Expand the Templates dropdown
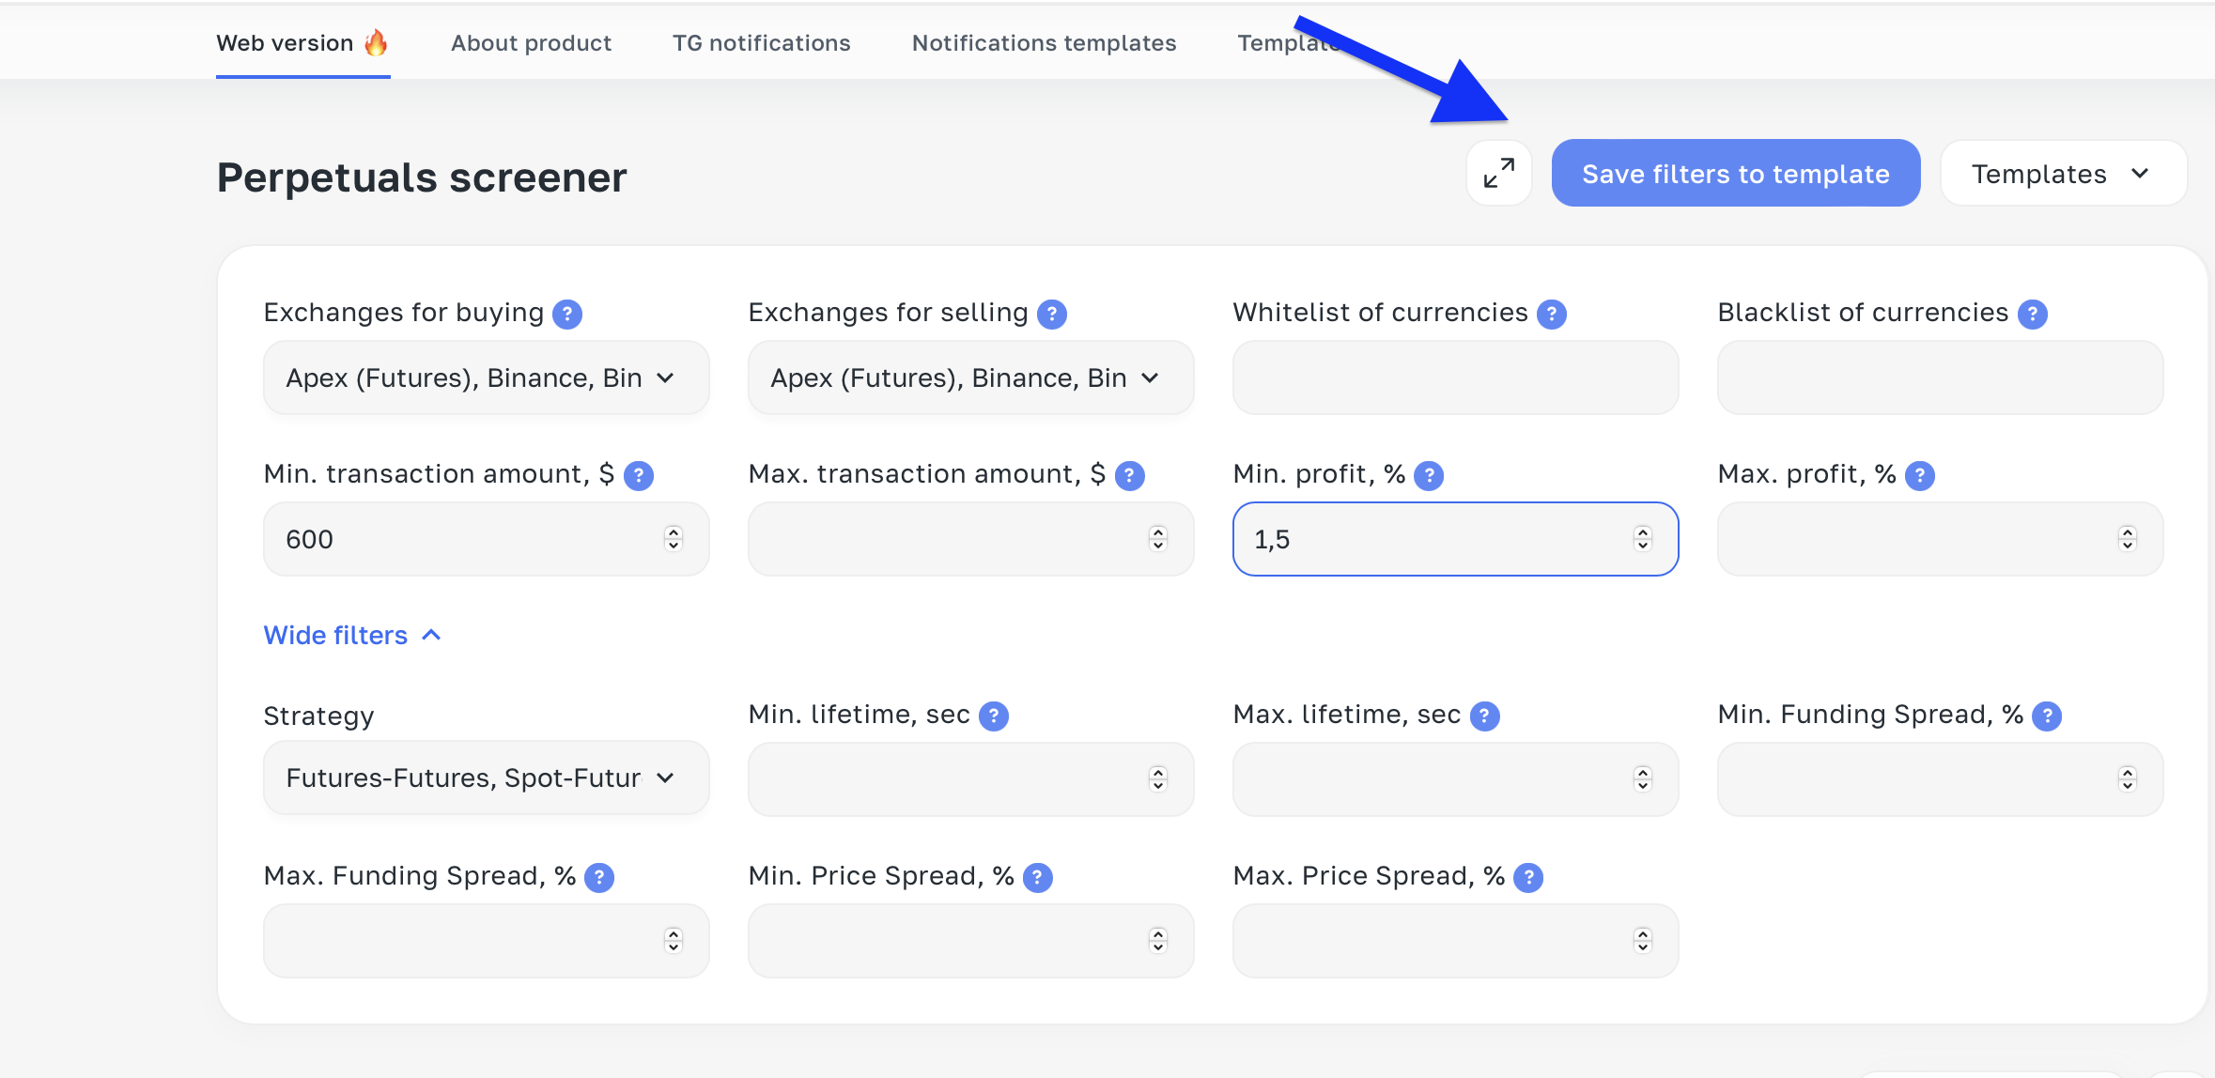Image resolution: width=2215 pixels, height=1078 pixels. [2062, 174]
